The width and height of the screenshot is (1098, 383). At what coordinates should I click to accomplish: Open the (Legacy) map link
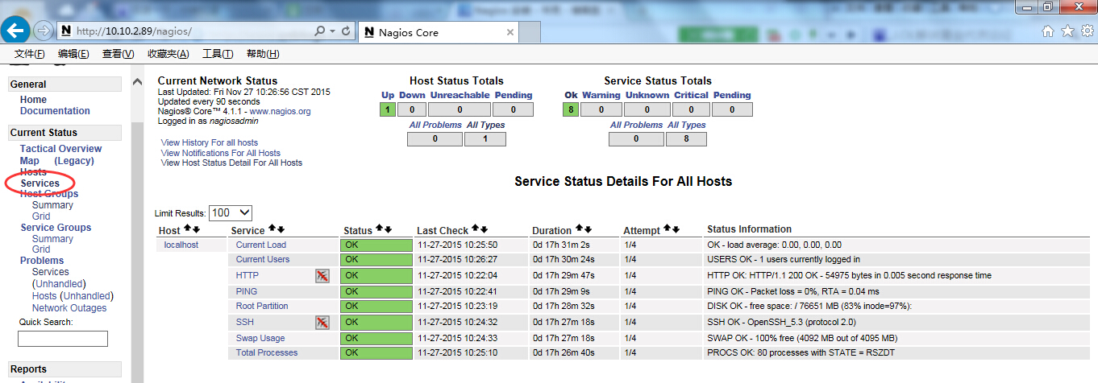click(x=74, y=161)
